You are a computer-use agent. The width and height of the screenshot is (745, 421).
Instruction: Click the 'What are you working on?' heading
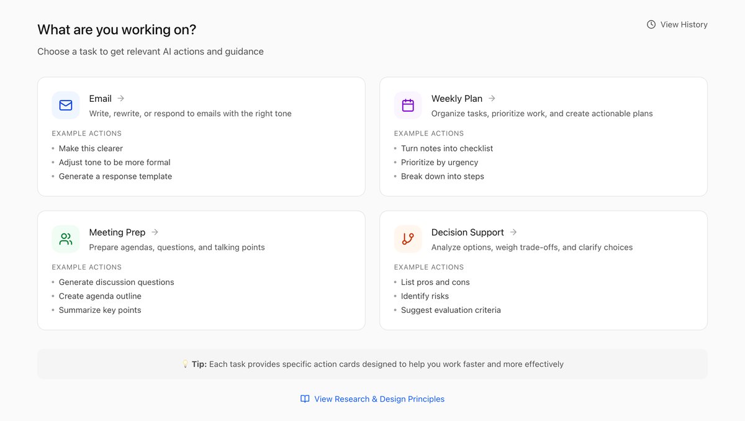point(117,30)
